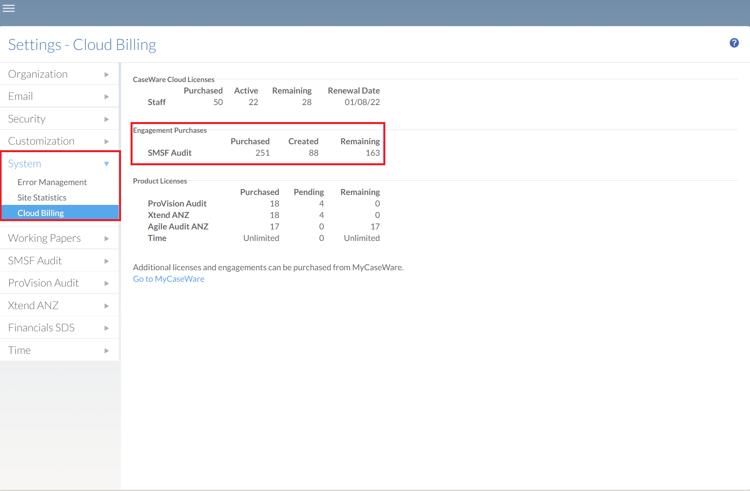750x491 pixels.
Task: Click Time product license label
Action: (157, 238)
